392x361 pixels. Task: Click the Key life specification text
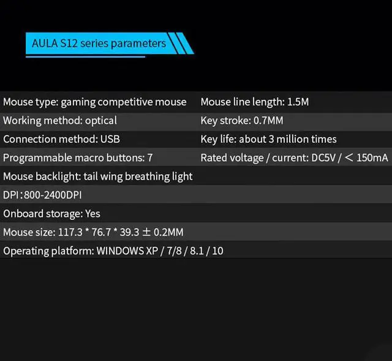(268, 139)
